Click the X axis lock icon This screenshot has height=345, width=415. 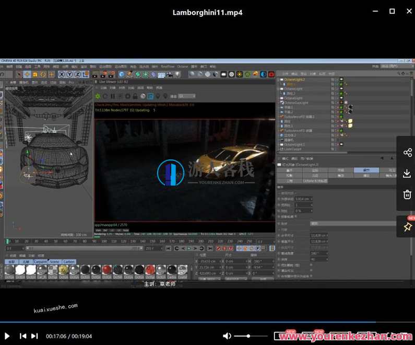(x=62, y=74)
